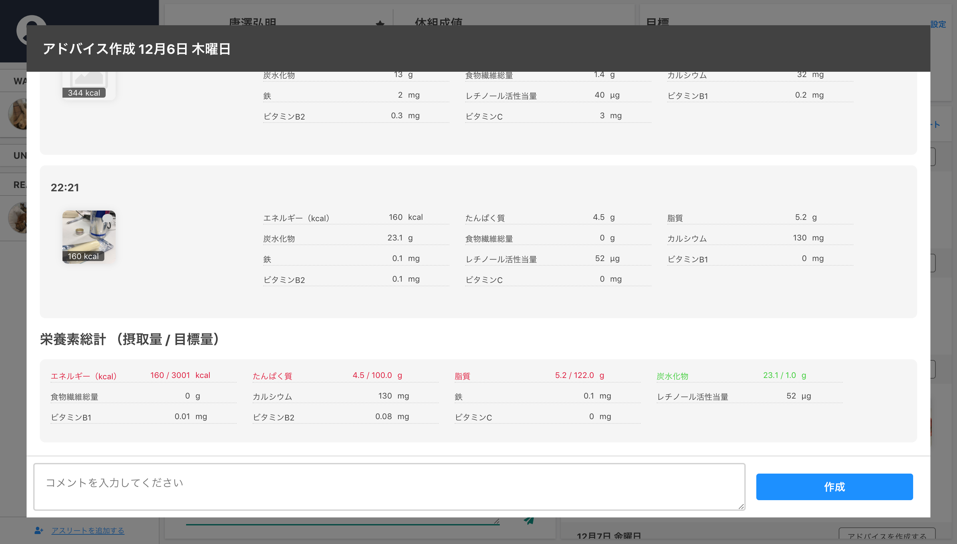
Task: Select the アドバイス作成 12月6日 木曜日 dialog title
Action: [137, 49]
